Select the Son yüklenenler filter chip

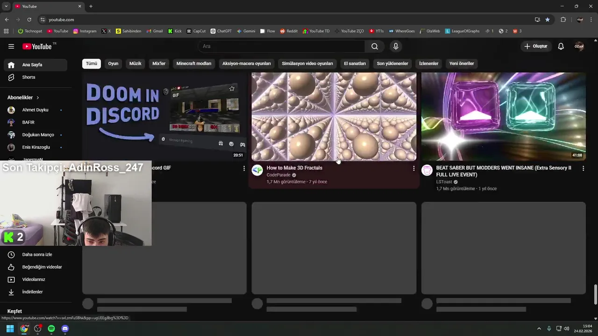pos(392,63)
